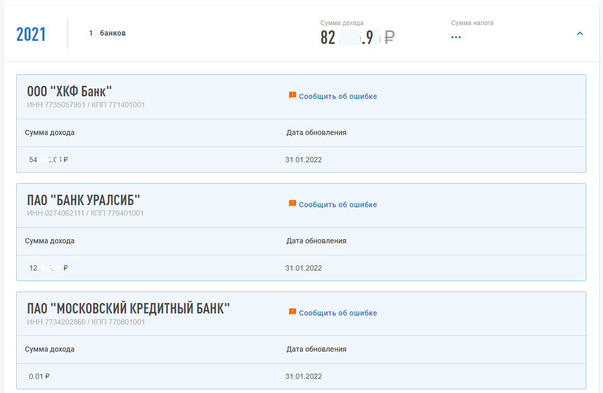This screenshot has height=393, width=603.
Task: Report an error for ПАО "БАНК УРАЛСИБ"
Action: [338, 205]
